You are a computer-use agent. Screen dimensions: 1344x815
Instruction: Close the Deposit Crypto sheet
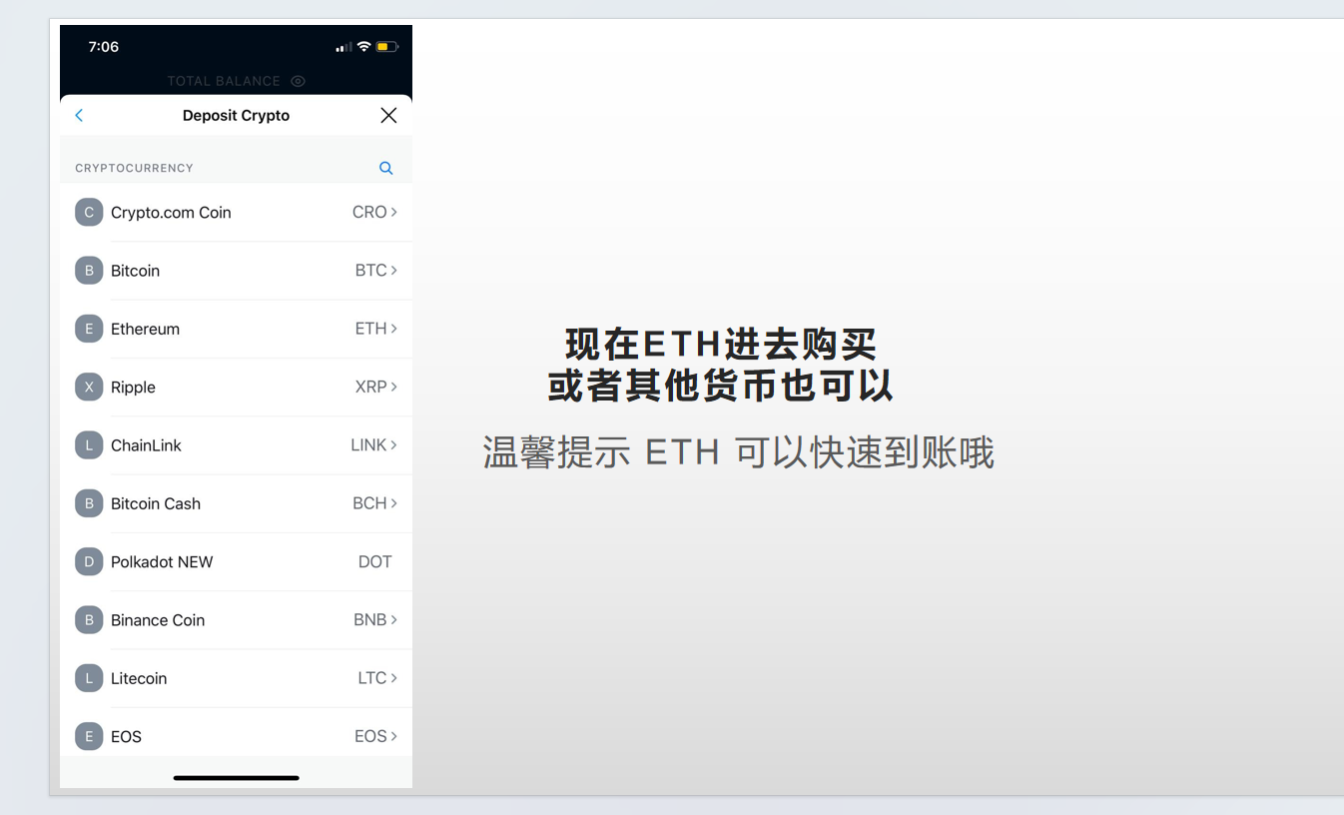click(388, 116)
